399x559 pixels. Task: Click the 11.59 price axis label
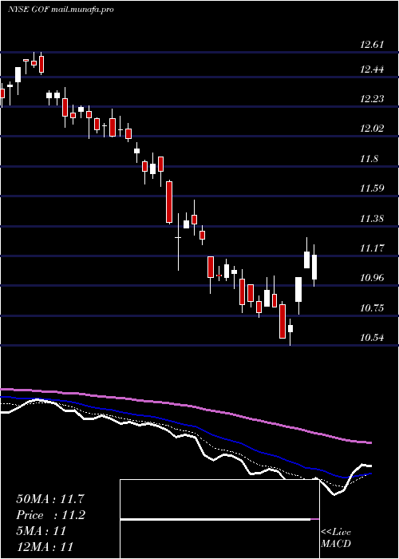372,188
